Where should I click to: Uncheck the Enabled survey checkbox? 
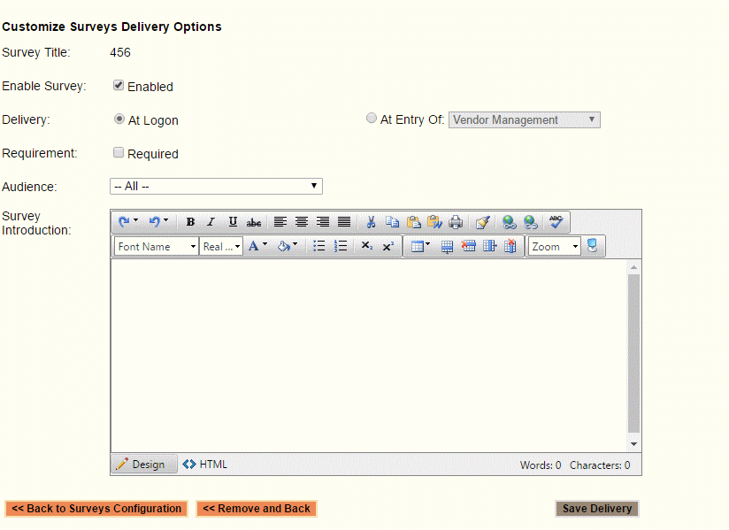119,86
